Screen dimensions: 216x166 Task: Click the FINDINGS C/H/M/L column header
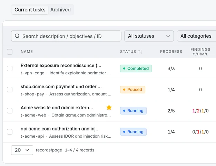coord(200,52)
